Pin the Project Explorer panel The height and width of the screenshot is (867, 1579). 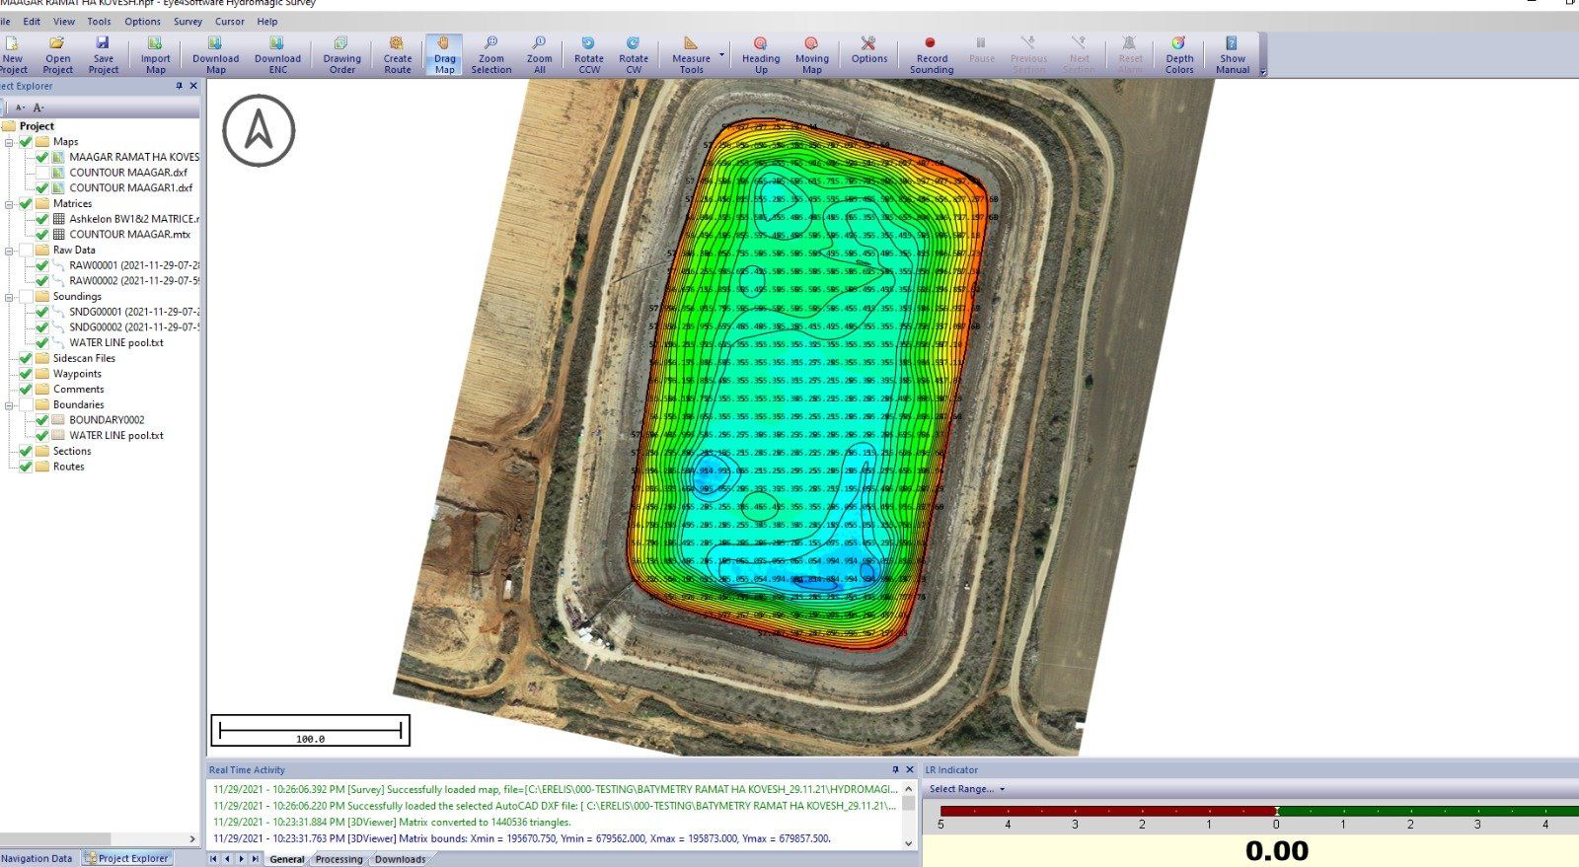180,86
